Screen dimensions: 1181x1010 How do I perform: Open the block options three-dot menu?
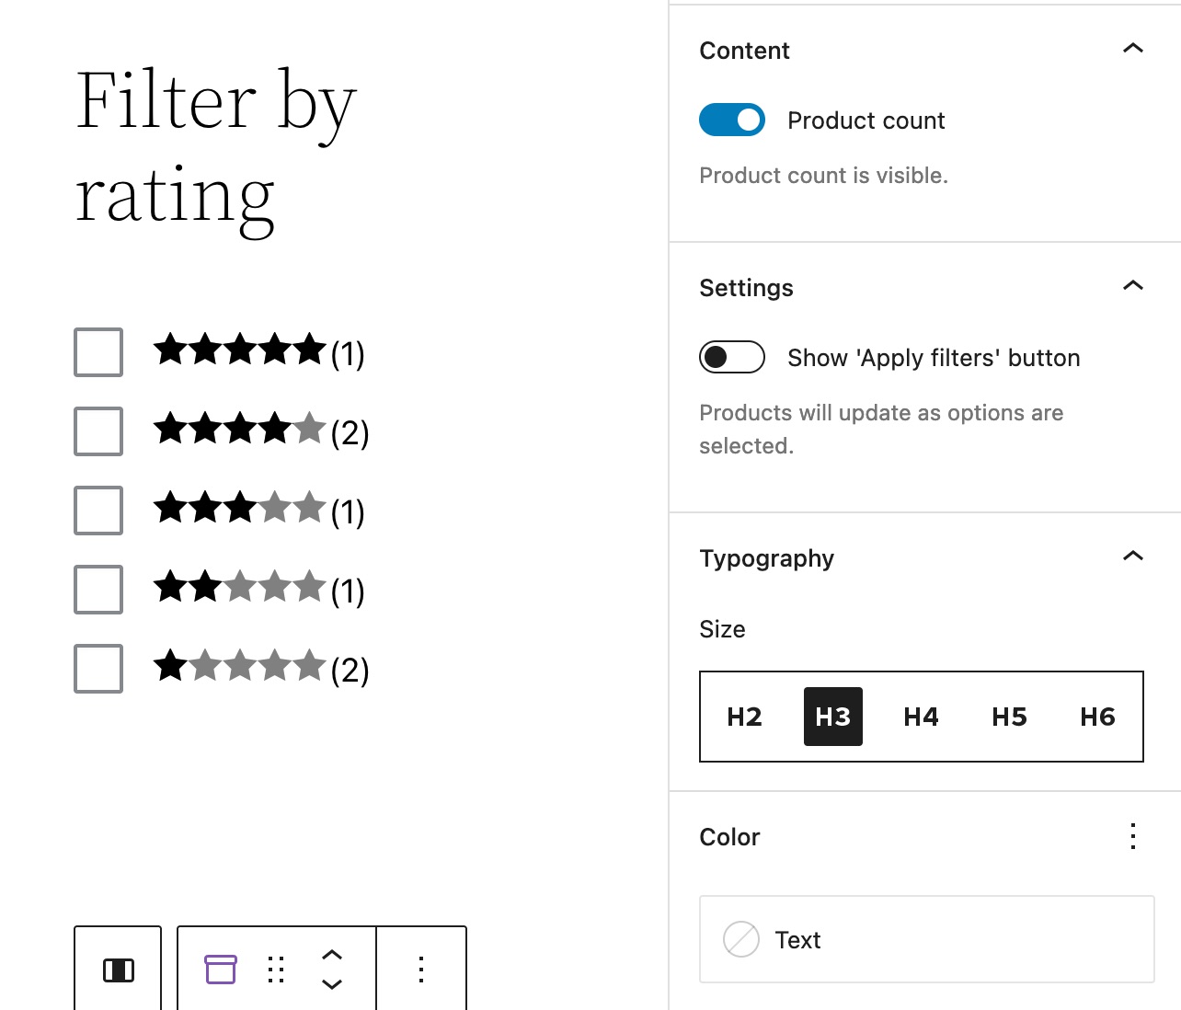420,970
